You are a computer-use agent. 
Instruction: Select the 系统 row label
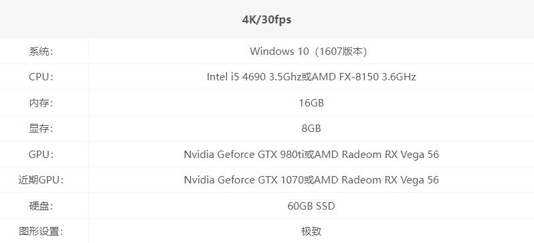(x=41, y=52)
